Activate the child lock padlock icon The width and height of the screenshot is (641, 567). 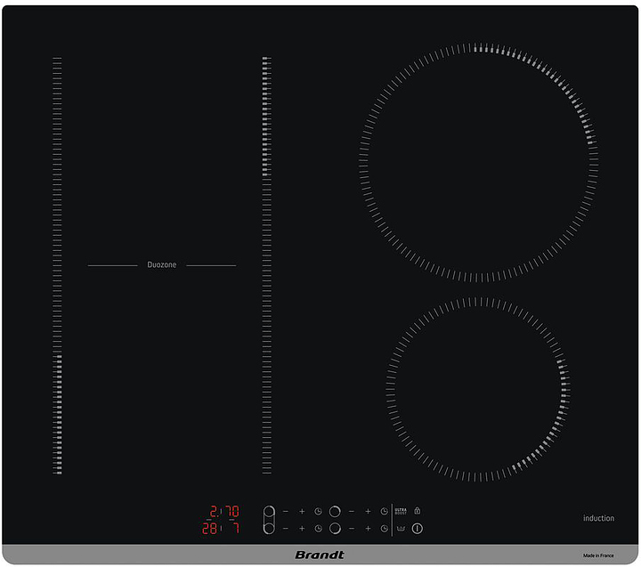point(416,511)
